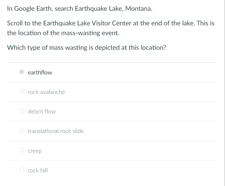This screenshot has width=225, height=186.
Task: Click the 'earthflow' answer label text
Action: pos(40,73)
